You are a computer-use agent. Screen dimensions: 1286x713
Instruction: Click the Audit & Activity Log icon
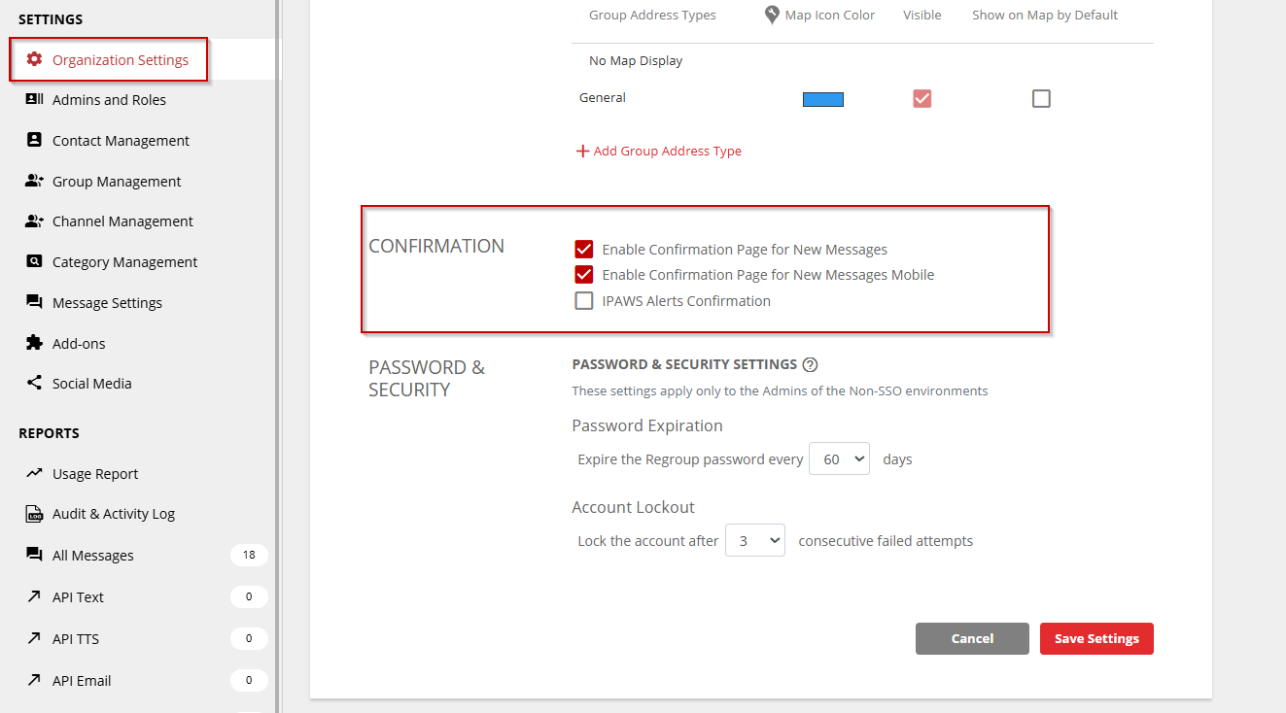click(34, 514)
